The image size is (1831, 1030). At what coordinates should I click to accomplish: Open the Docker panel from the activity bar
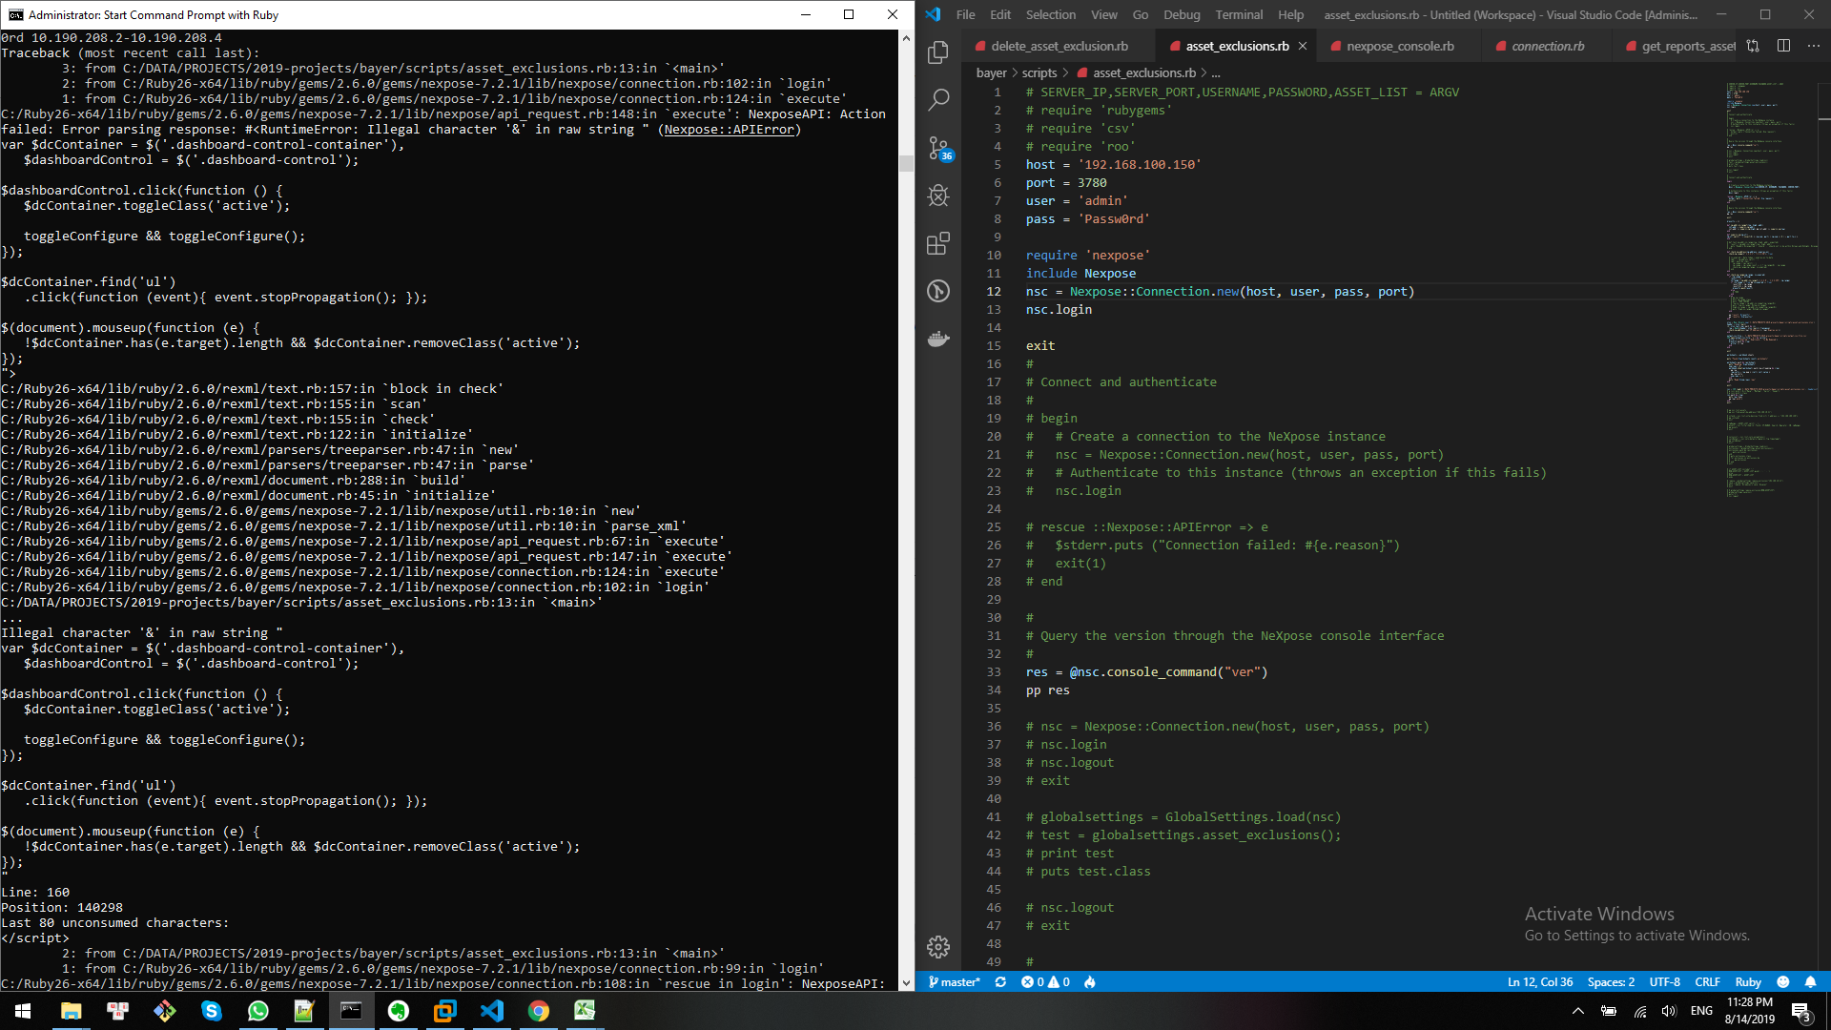tap(938, 339)
